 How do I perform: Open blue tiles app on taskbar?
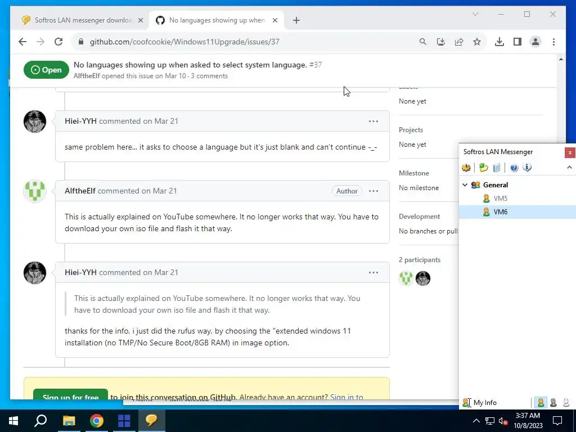pos(124,421)
